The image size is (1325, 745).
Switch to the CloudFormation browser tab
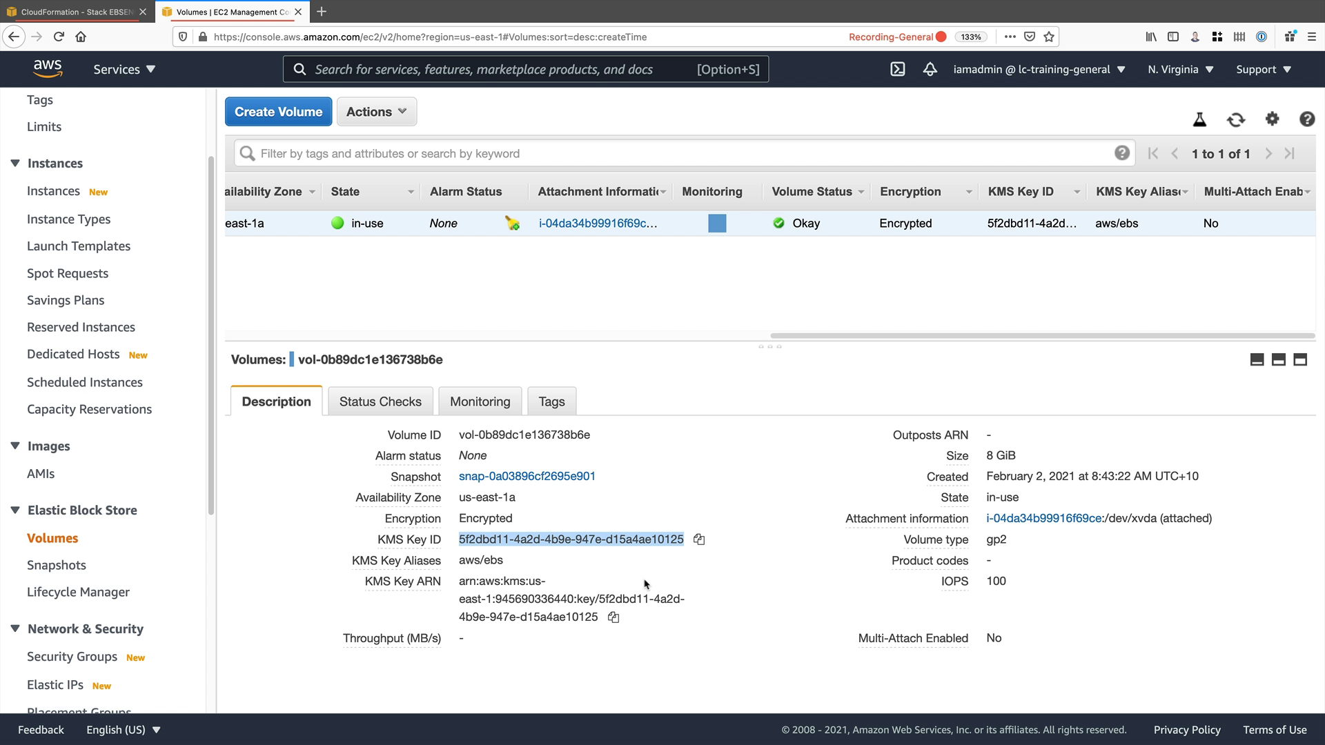(x=76, y=12)
